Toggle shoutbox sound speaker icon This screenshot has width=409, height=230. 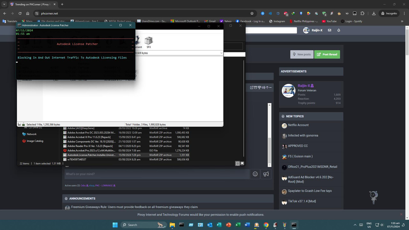[263, 88]
